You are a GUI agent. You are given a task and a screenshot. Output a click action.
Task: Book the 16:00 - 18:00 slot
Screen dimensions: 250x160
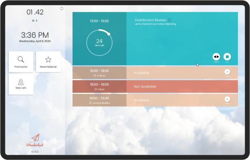(x=227, y=72)
